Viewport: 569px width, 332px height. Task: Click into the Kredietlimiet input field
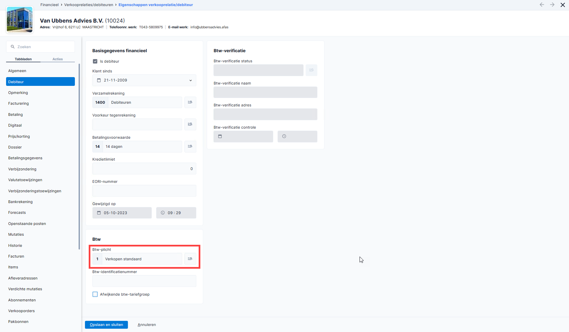tap(144, 169)
